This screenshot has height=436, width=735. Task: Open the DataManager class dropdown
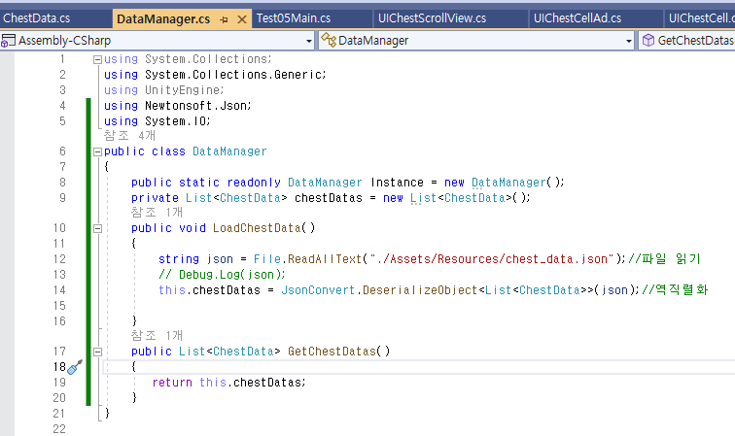(x=629, y=41)
